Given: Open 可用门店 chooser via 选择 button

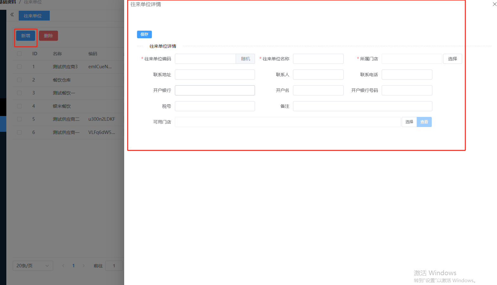Looking at the screenshot, I should [409, 122].
